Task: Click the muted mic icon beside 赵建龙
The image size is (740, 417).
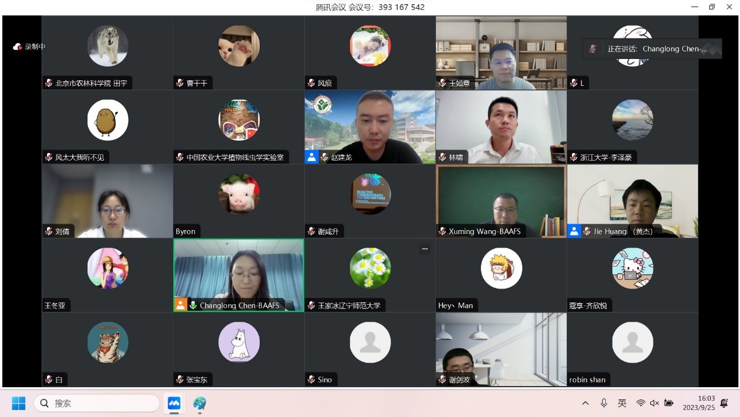Action: point(324,157)
